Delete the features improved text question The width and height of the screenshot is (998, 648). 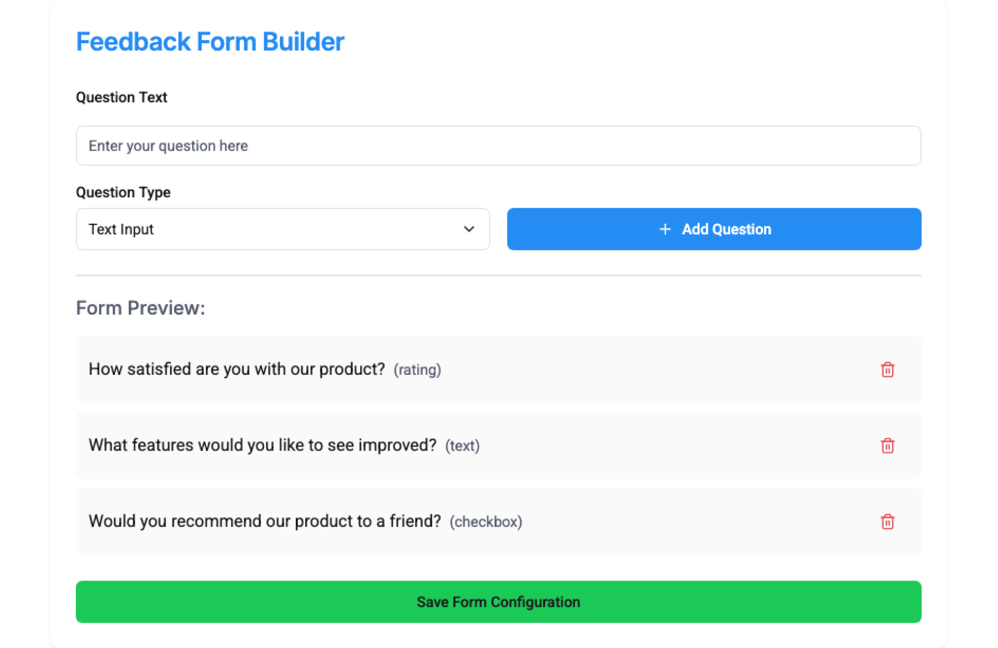click(887, 446)
